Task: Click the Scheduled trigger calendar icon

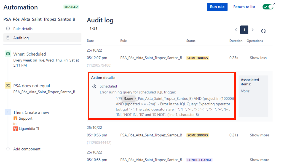Action: coord(8,54)
